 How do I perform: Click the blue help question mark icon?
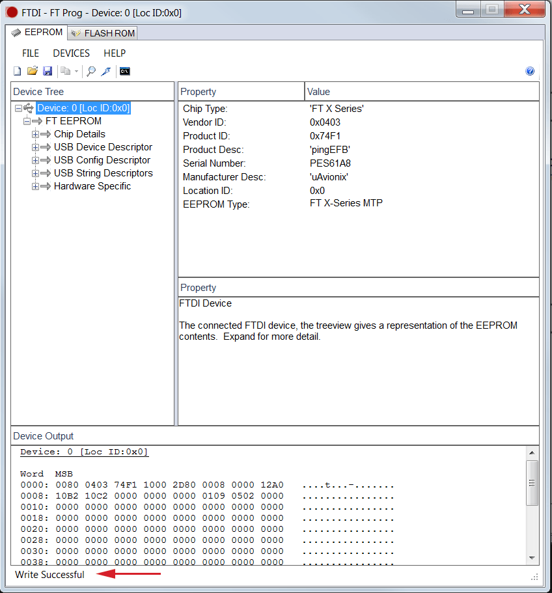tap(530, 71)
